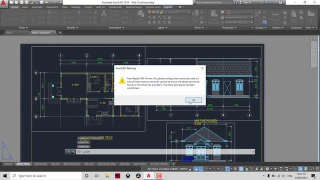320x180 pixels.
Task: Click the Open file icon in Quick Access toolbar
Action: tap(16, 2)
